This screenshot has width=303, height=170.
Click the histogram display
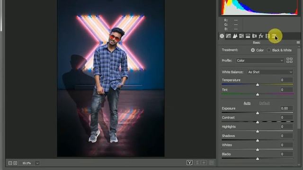(259, 8)
